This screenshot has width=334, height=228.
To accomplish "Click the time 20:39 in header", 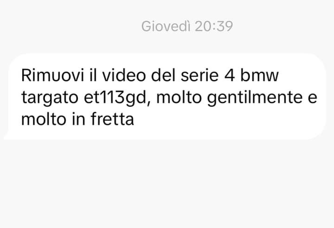I will 214,26.
